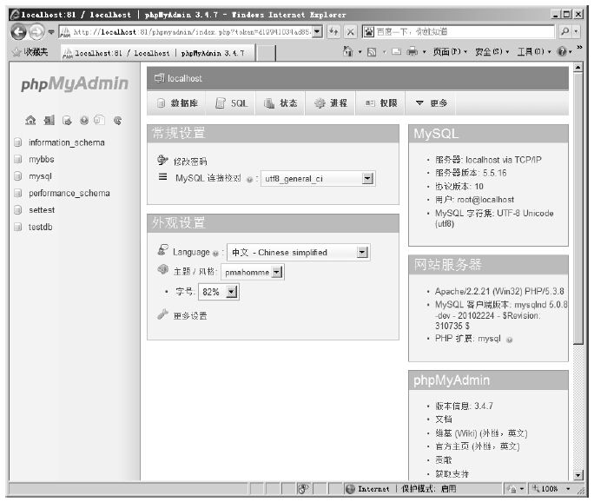
Task: Open the recent pages dropdown next to Forward
Action: pyautogui.click(x=51, y=32)
